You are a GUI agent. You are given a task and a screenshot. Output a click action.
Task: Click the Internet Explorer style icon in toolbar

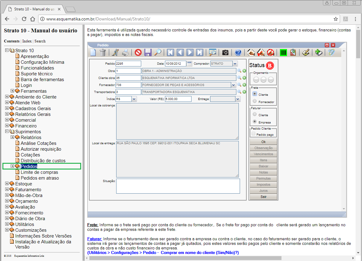(x=331, y=52)
